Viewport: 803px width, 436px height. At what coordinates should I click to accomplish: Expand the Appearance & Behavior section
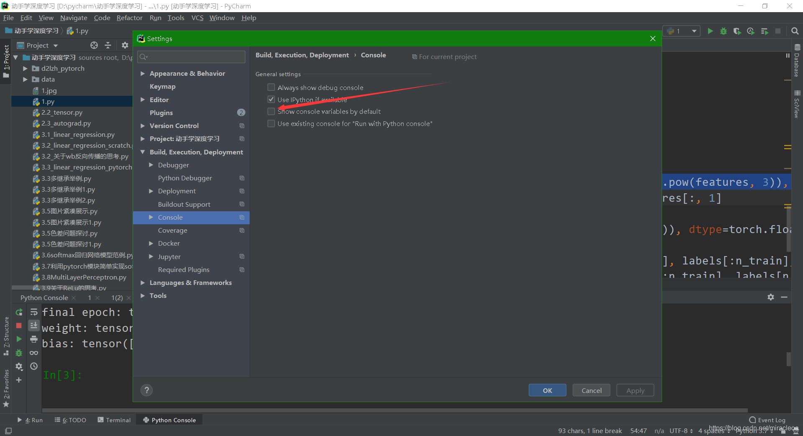[x=143, y=73]
